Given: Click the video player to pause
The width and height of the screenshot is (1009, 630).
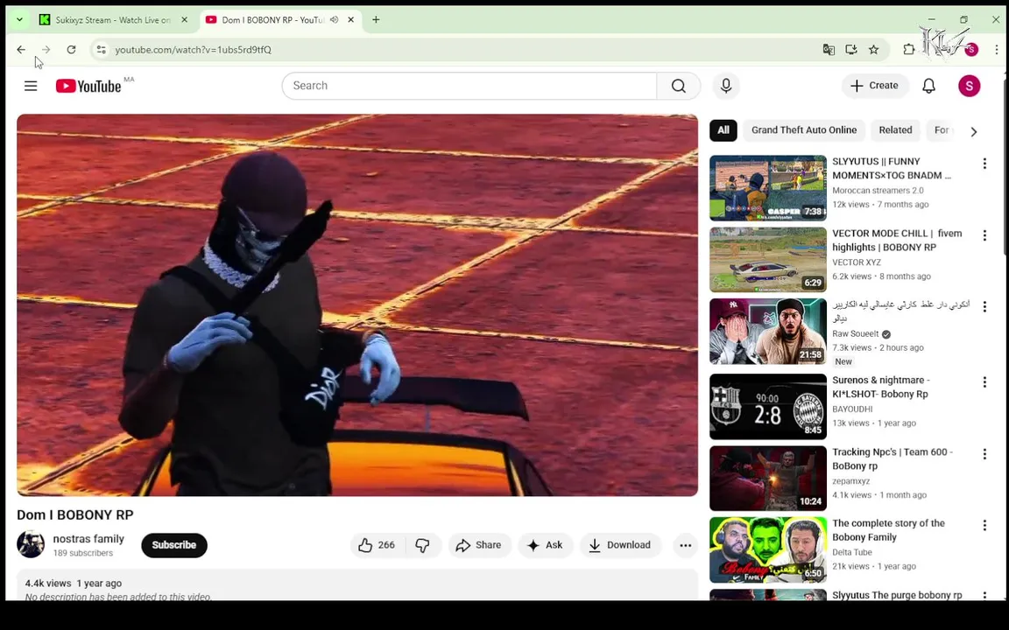Looking at the screenshot, I should [357, 304].
